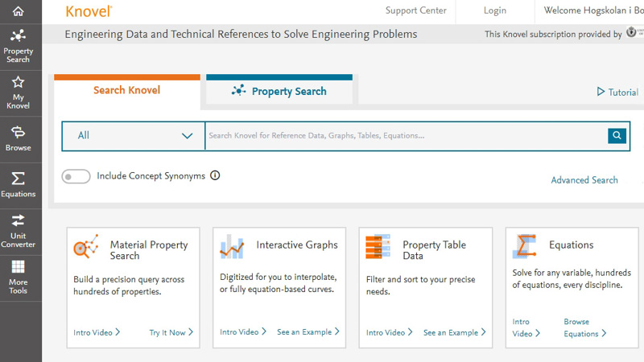This screenshot has height=362, width=644.
Task: Launch the Unit Converter tool
Action: tap(18, 229)
